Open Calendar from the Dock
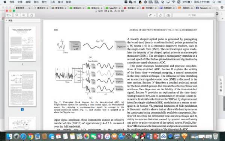The image size is (225, 141). coord(58,136)
